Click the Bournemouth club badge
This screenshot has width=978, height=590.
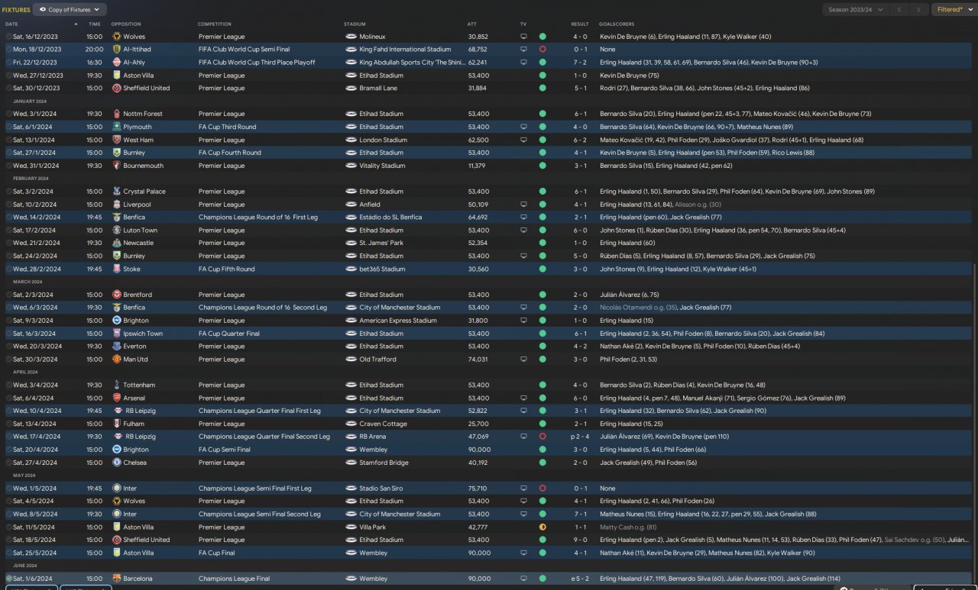[x=116, y=166]
